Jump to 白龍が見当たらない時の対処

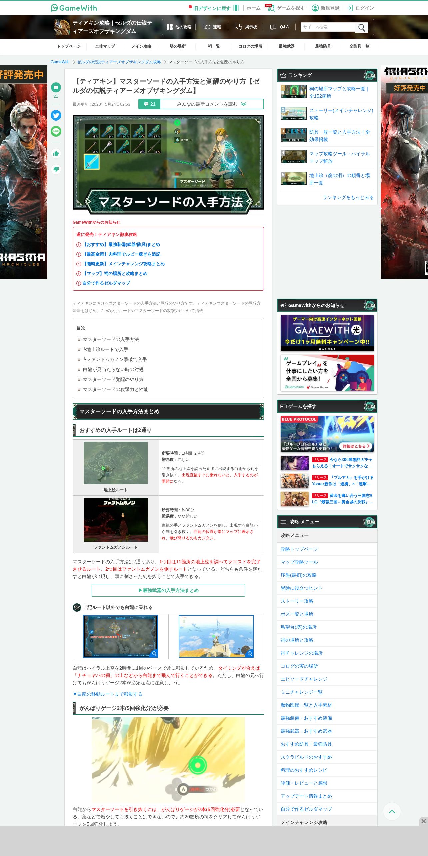(x=113, y=369)
